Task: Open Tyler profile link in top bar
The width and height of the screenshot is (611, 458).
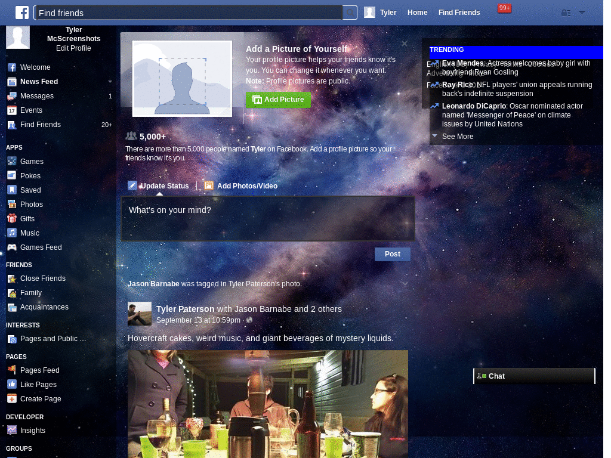Action: pyautogui.click(x=388, y=13)
